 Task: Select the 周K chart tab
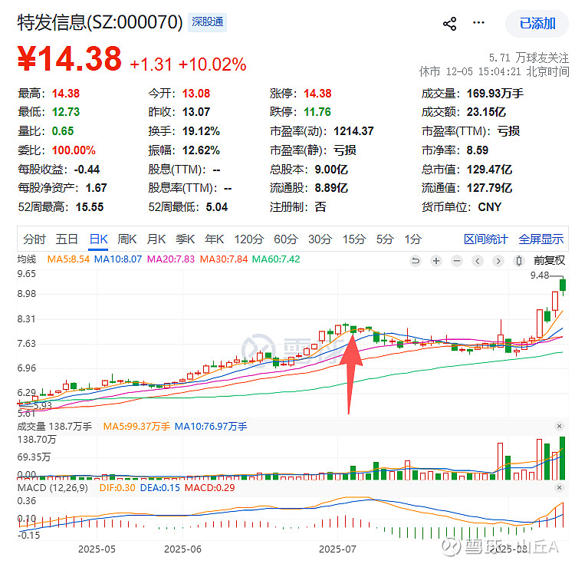pos(127,239)
